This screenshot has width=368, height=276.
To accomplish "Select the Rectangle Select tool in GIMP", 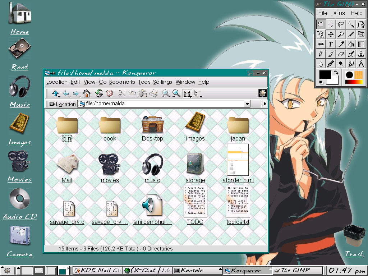I will 321,24.
